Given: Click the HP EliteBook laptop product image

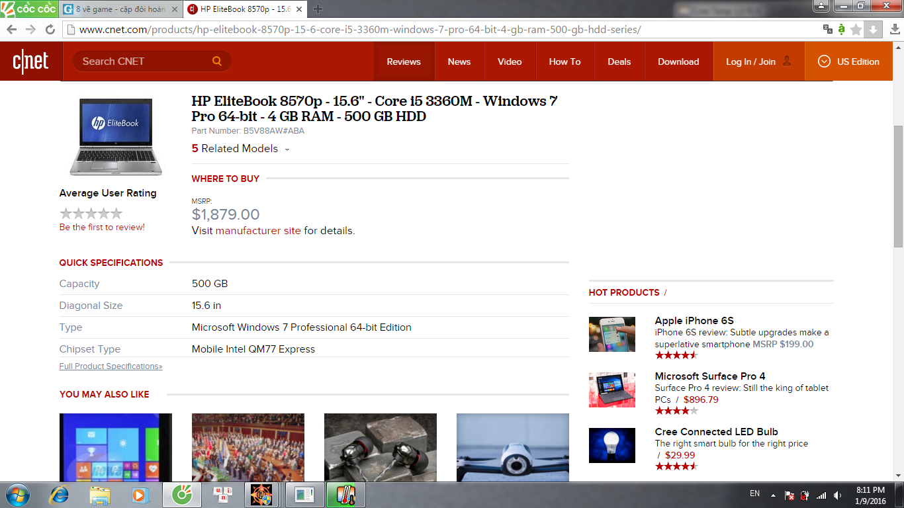Looking at the screenshot, I should pos(116,136).
